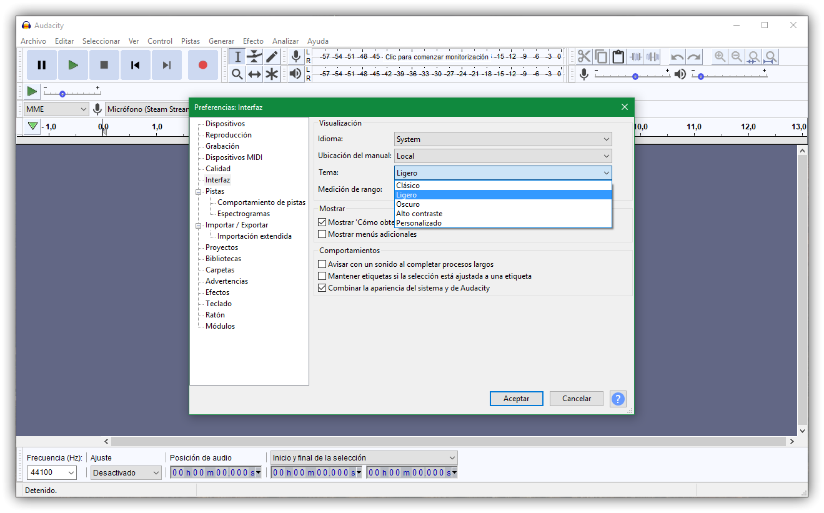Select 'Teclado' in preferences tree
The width and height of the screenshot is (824, 513).
[x=219, y=304]
